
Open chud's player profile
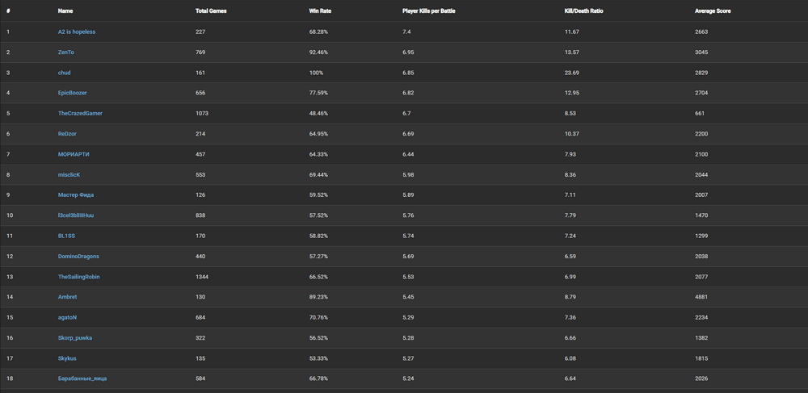pos(65,73)
